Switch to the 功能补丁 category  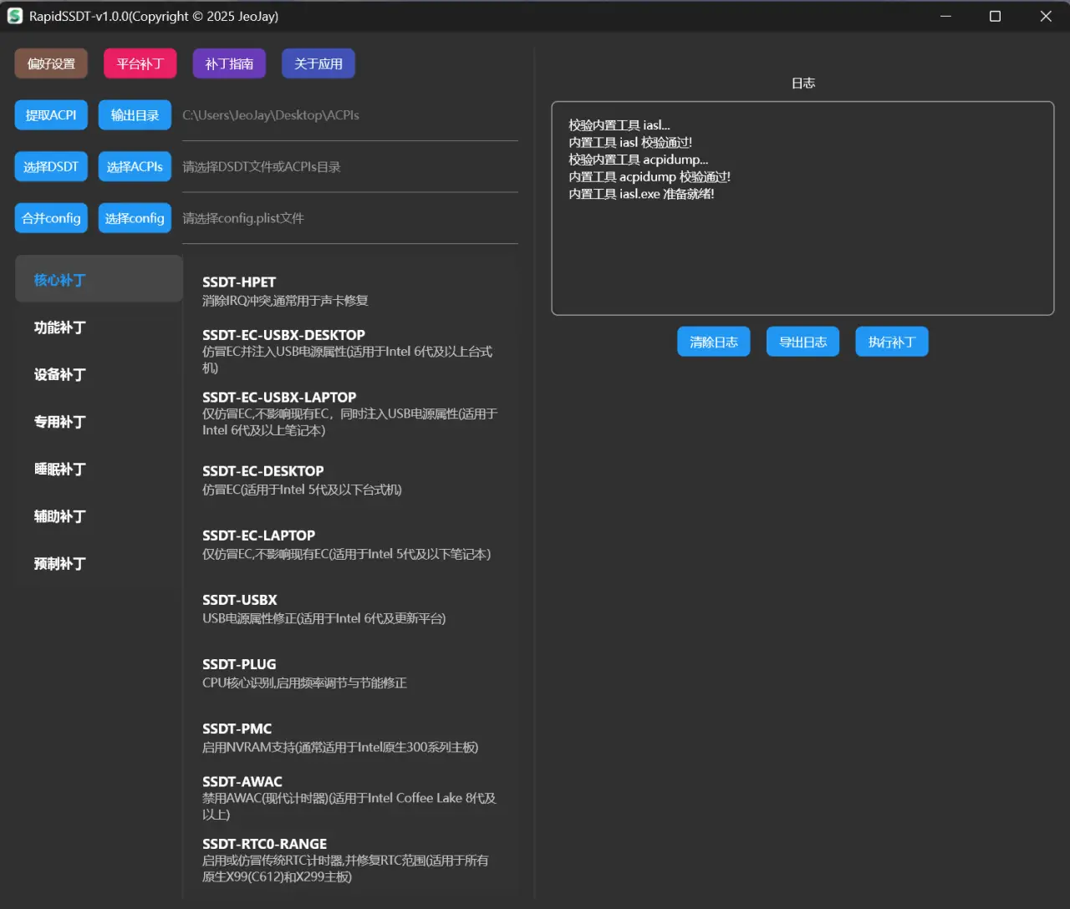[x=59, y=328]
